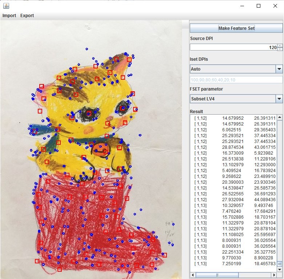The height and width of the screenshot is (279, 284).
Task: Click the 43.061715 value in Result
Action: 265,147
